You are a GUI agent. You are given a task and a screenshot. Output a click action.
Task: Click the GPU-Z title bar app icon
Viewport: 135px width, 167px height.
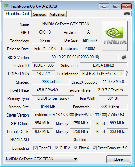point(6,6)
